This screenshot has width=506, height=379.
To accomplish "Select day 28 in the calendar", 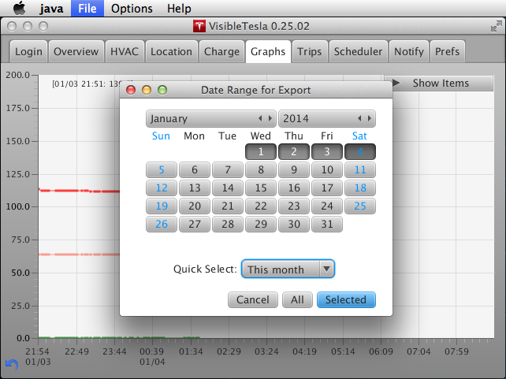I will [228, 224].
